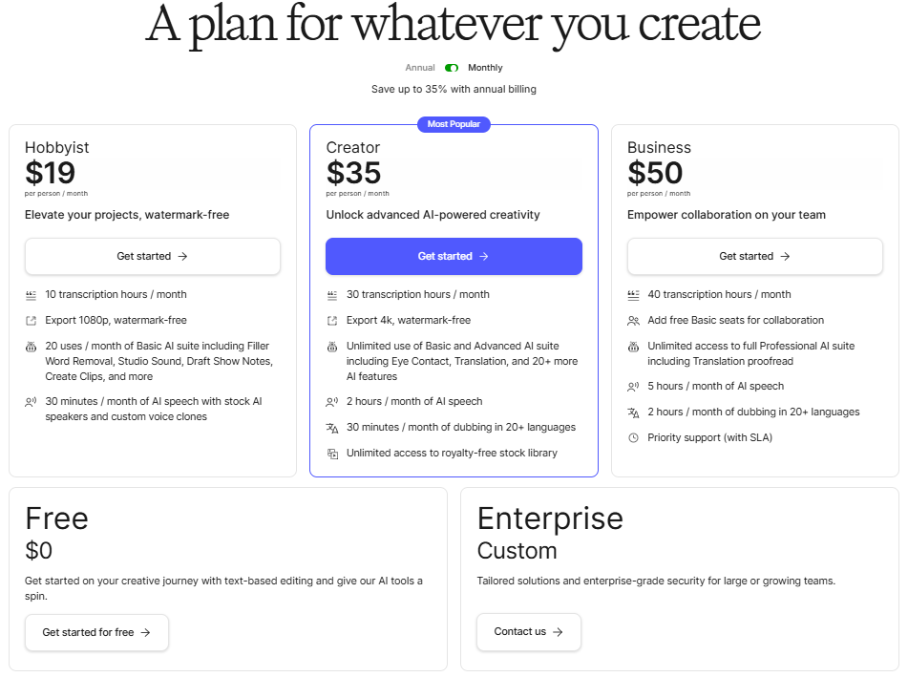Click Creator royalty-free stock library icon

332,454
